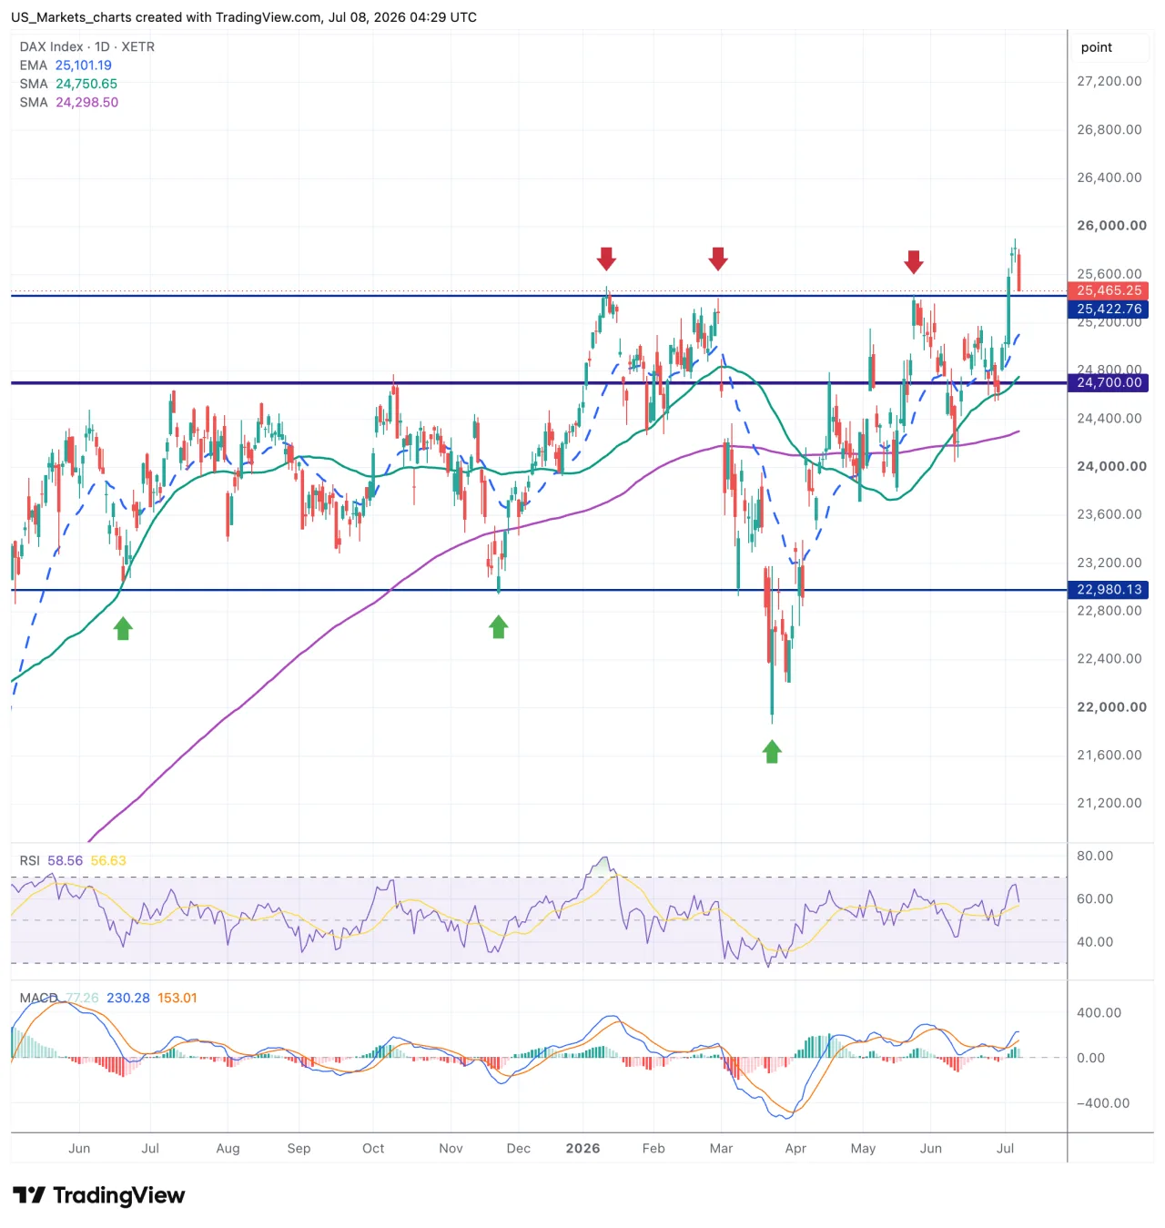1165x1228 pixels.
Task: Select the RSI indicator legend label
Action: tap(30, 860)
